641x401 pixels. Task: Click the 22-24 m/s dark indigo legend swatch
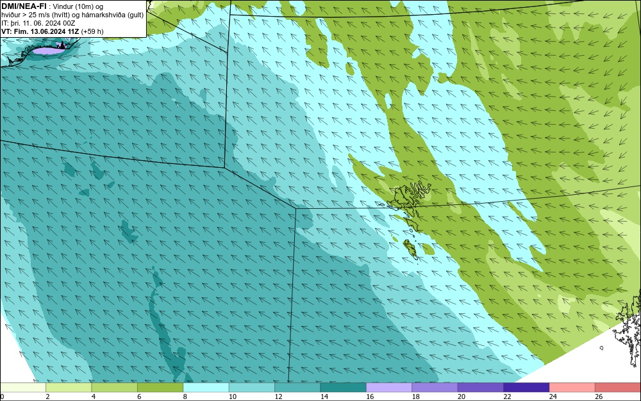click(x=526, y=388)
